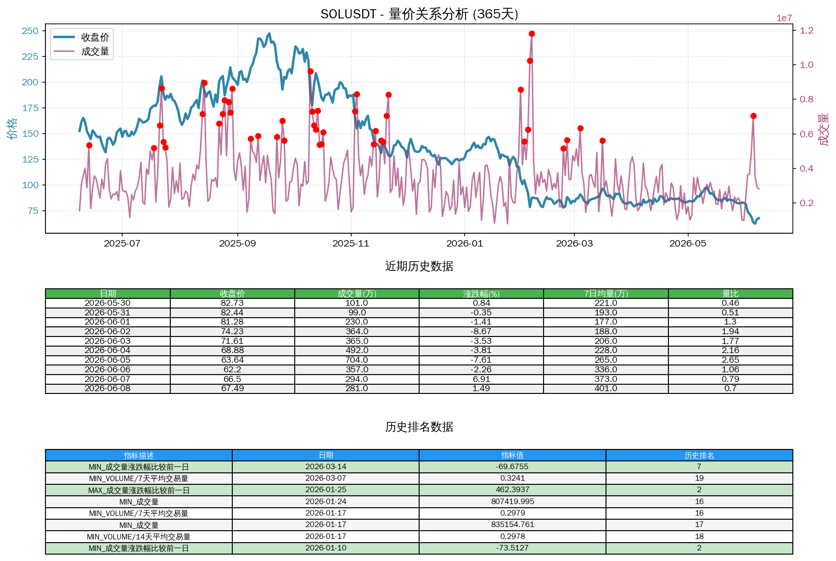Click ranking date cell 2026-01-10
The image size is (836, 561).
tap(325, 548)
